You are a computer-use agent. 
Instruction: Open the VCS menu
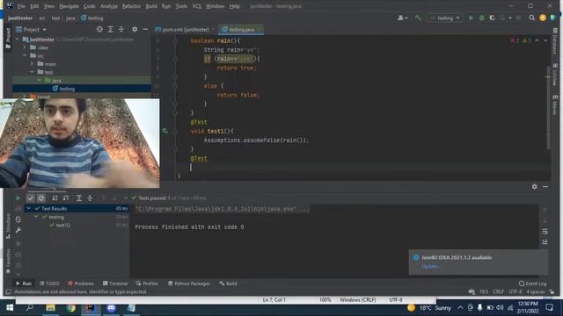(197, 6)
